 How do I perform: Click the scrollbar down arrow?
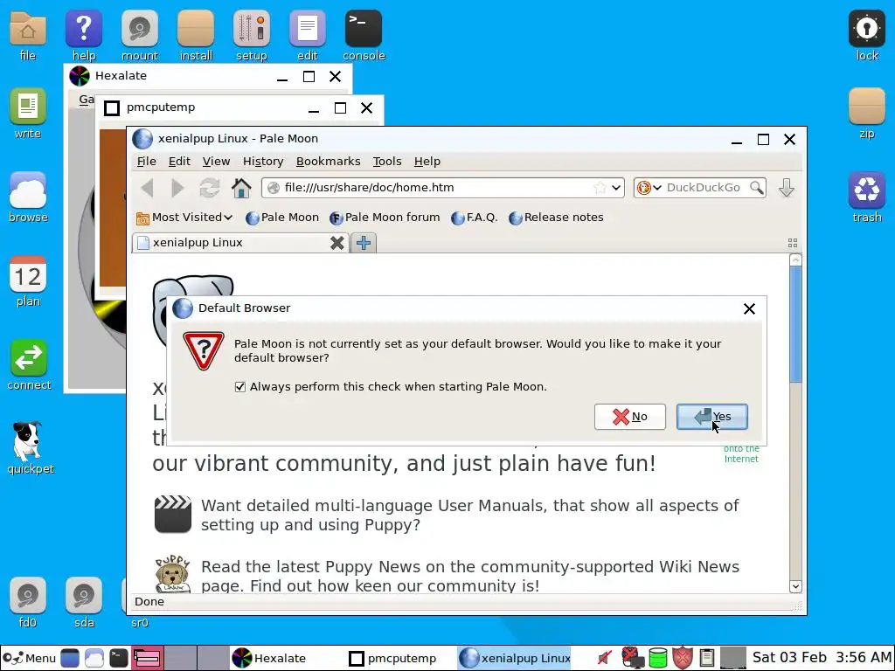click(795, 586)
